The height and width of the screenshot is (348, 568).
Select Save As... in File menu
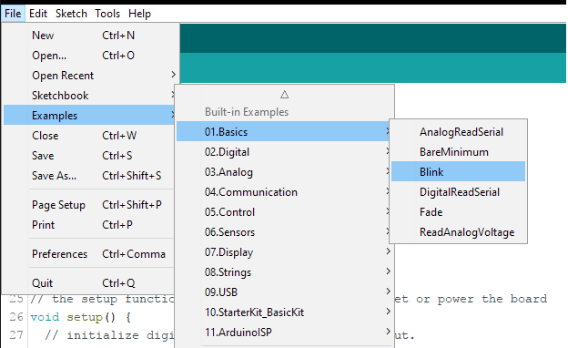click(90, 176)
